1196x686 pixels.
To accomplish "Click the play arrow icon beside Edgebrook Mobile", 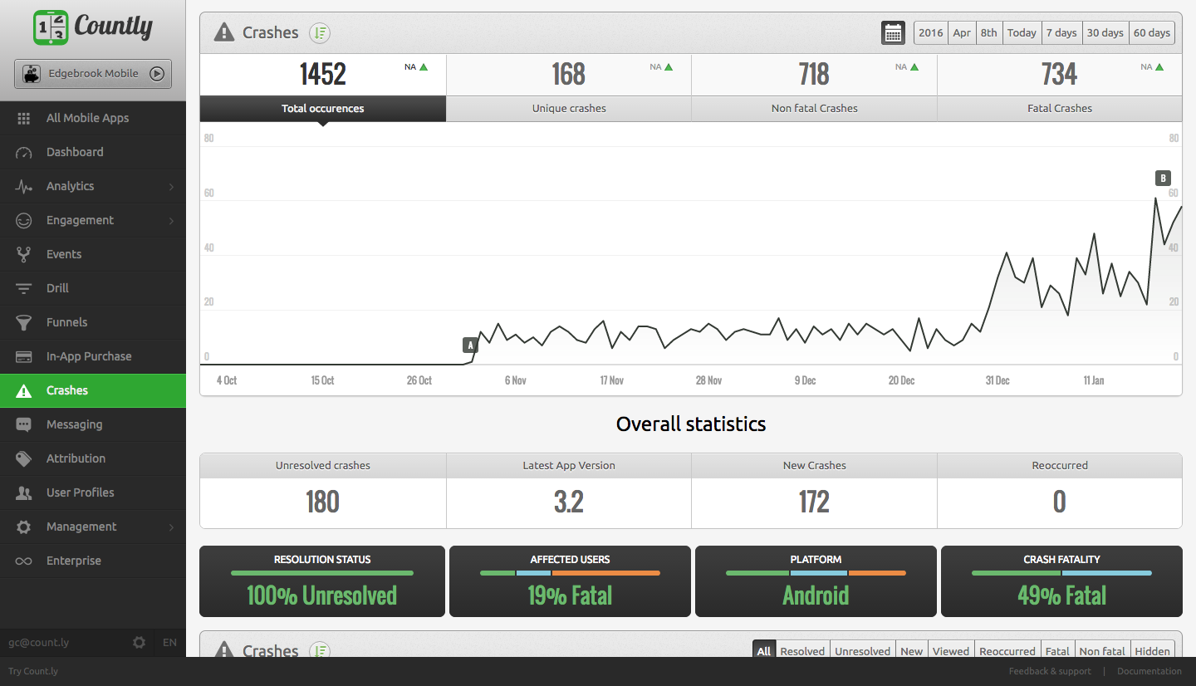I will point(157,73).
